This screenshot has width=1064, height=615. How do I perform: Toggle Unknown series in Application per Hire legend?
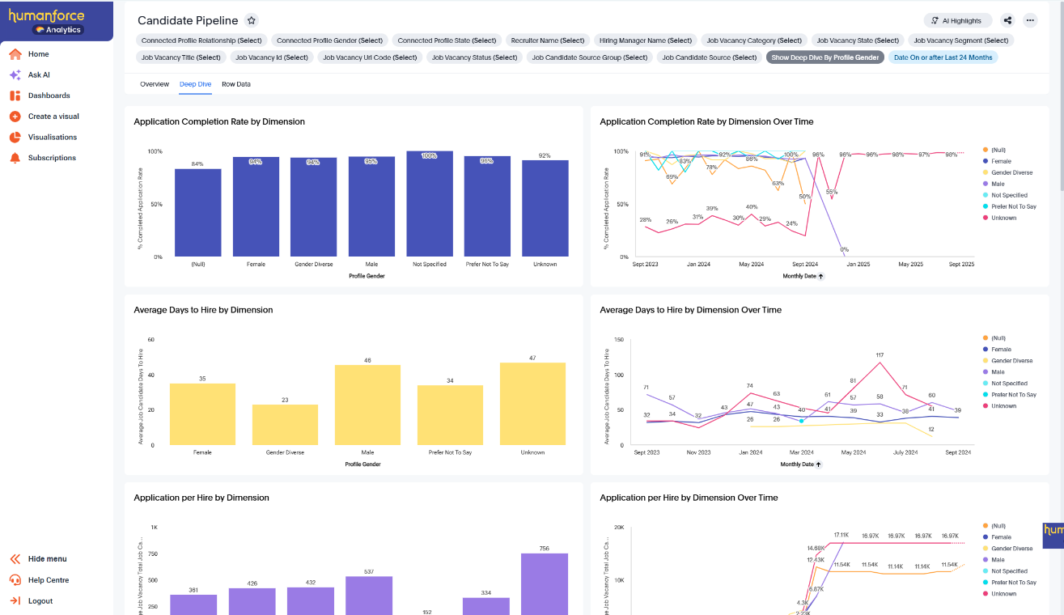tap(1003, 594)
